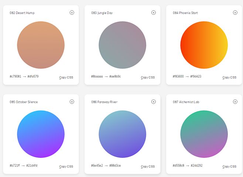Copy CSS for Alchemist Lab
The height and width of the screenshot is (177, 243).
click(229, 167)
